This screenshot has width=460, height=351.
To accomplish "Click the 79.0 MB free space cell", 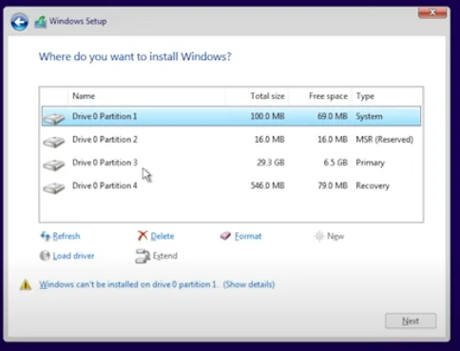I will [x=333, y=185].
